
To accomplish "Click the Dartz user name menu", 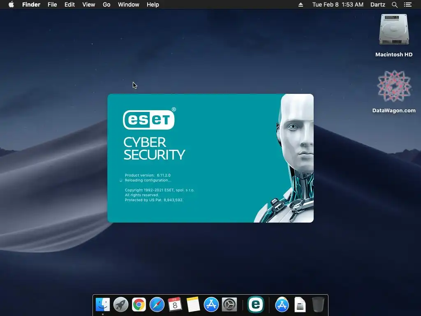I will tap(378, 5).
